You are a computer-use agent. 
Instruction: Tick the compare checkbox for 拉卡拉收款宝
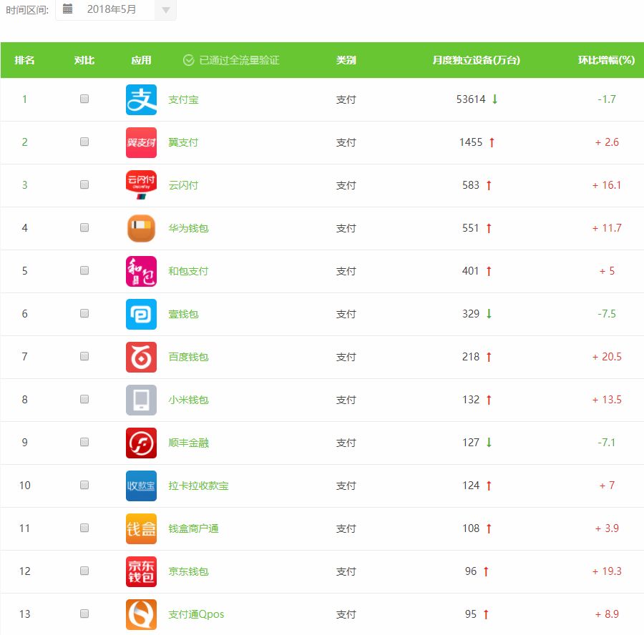click(x=84, y=485)
